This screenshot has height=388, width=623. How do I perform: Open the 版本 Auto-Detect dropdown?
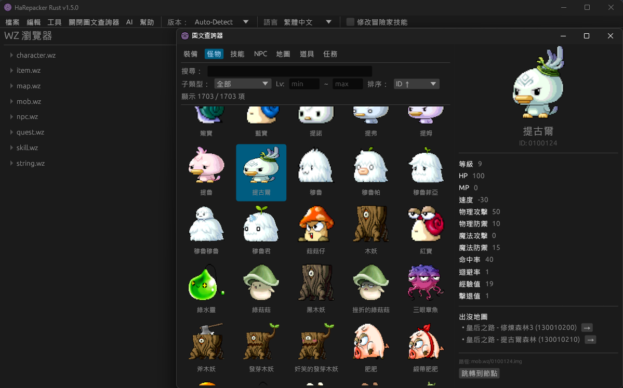(x=222, y=22)
